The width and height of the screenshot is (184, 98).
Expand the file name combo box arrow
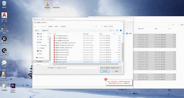98,68
